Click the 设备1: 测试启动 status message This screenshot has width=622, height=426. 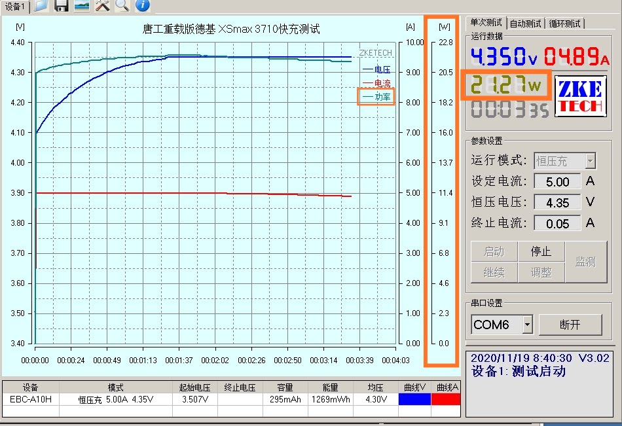518,372
